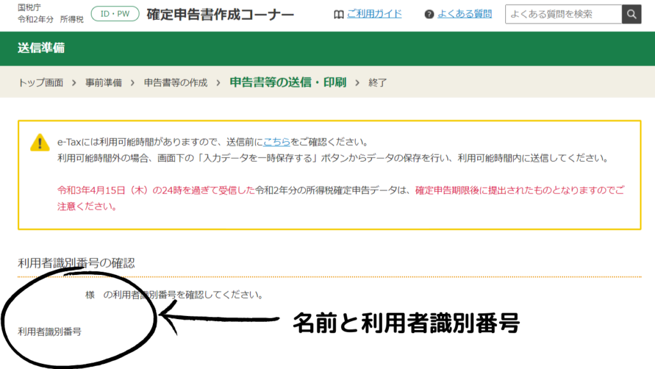
Task: Click the 利用者識別番号の確認 section heading
Action: point(76,263)
